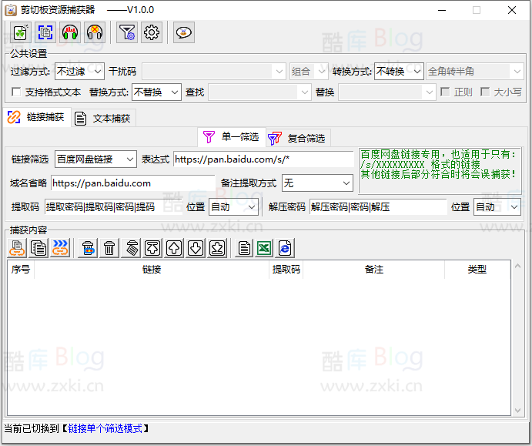Export captured content to text file icon
The width and height of the screenshot is (532, 446).
point(244,248)
